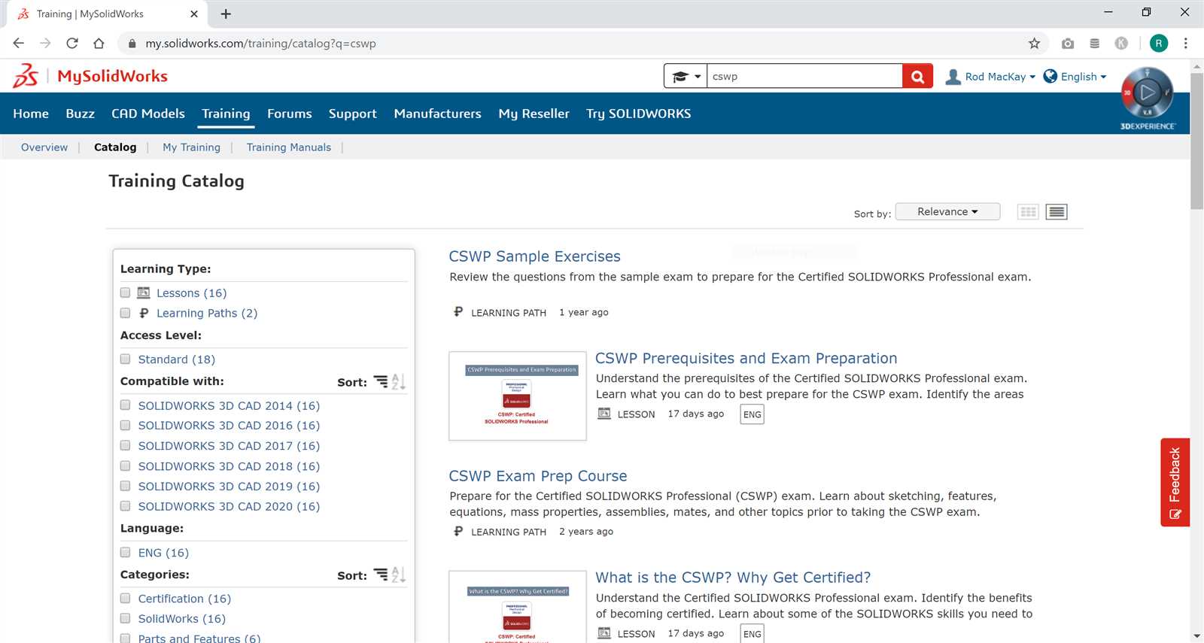The image size is (1204, 643).
Task: Check SOLIDWORKS 3D CAD 2020 filter
Action: (126, 506)
